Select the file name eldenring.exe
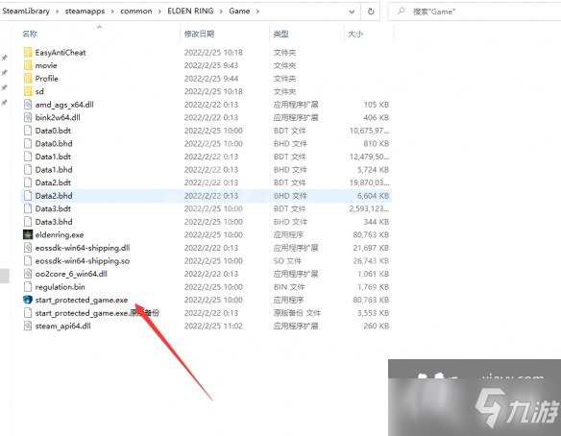The height and width of the screenshot is (436, 561). pyautogui.click(x=60, y=235)
